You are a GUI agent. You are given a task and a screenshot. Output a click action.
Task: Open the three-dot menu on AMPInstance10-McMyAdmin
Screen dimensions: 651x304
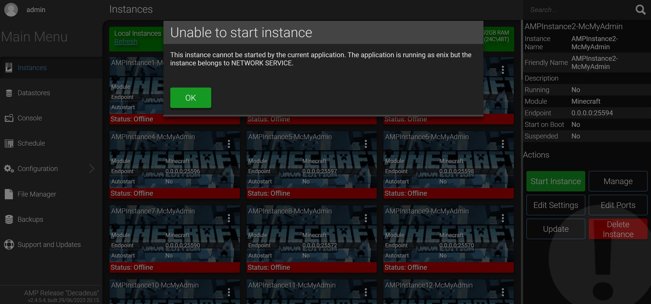pos(229,292)
